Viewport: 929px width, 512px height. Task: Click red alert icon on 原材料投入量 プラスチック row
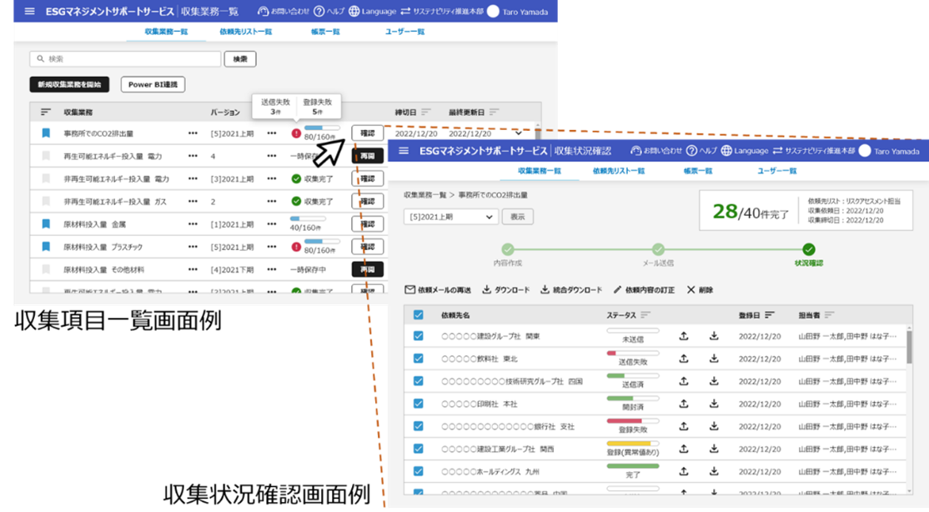pyautogui.click(x=296, y=247)
